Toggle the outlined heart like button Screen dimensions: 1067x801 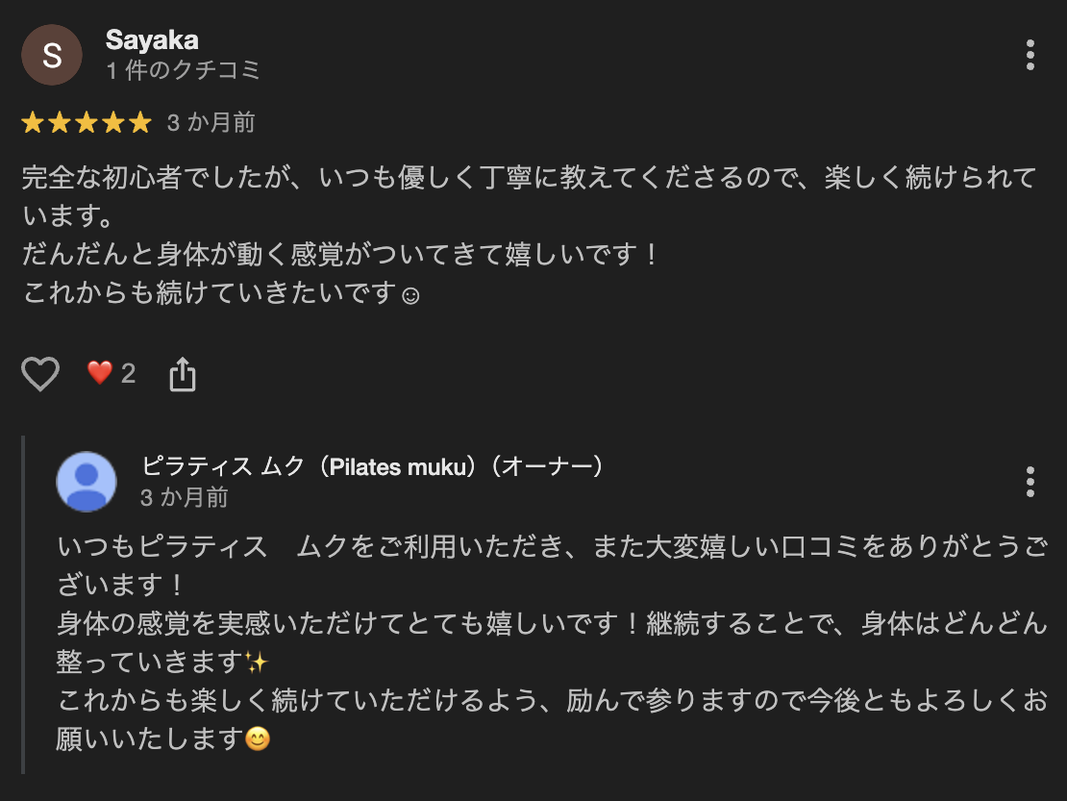pos(40,374)
